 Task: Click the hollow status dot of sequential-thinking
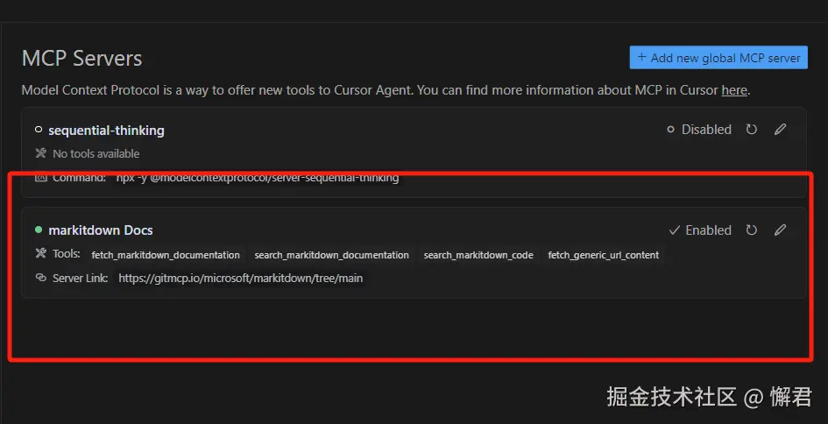tap(38, 130)
